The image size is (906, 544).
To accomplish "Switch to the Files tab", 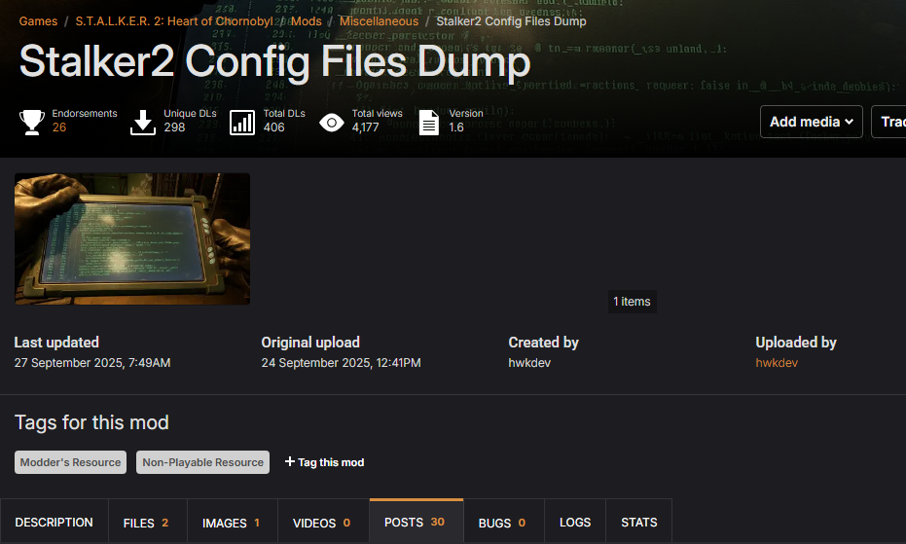I will [146, 523].
